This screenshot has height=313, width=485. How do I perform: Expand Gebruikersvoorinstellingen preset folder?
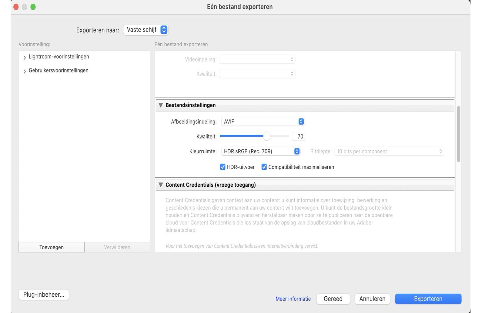point(25,71)
